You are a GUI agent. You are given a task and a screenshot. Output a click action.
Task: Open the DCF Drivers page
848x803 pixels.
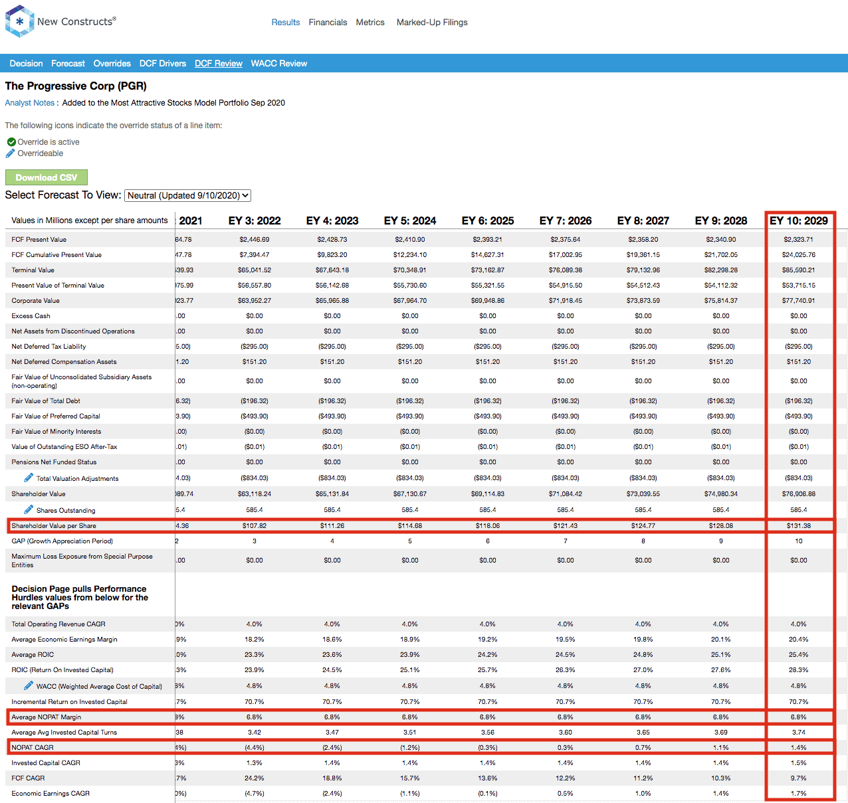163,63
